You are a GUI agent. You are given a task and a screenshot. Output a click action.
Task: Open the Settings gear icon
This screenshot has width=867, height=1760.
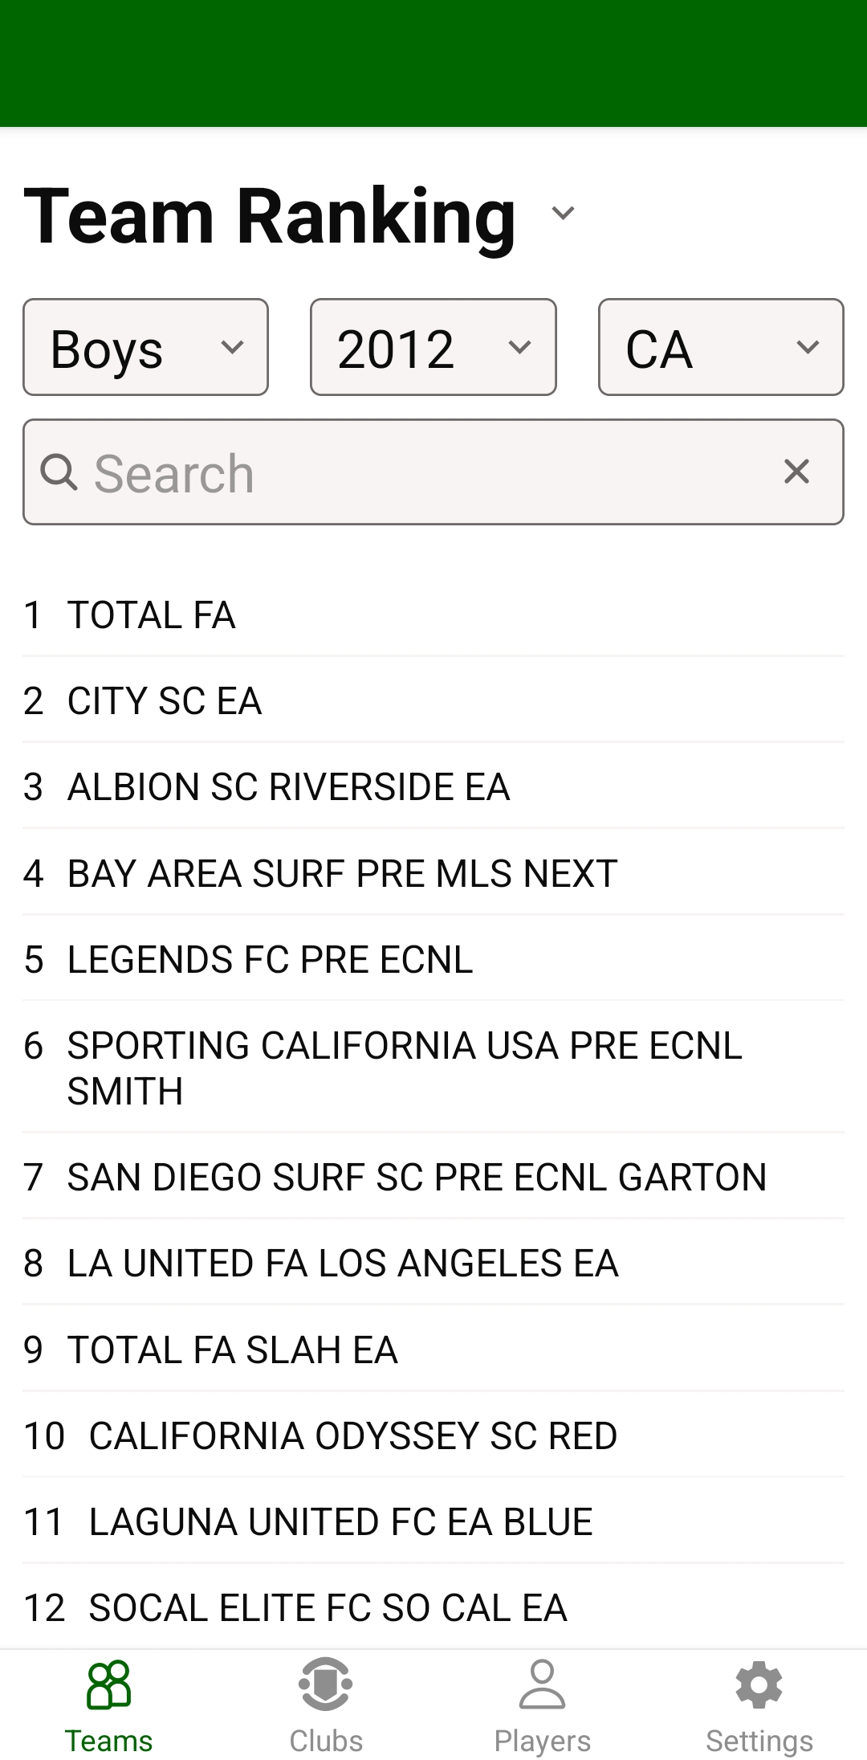[x=759, y=1684]
